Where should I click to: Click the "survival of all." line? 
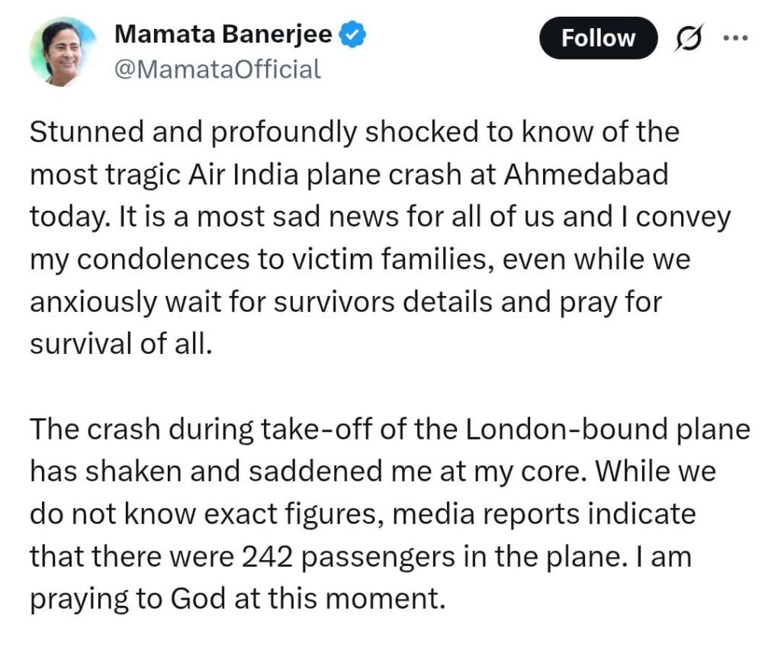click(x=118, y=345)
